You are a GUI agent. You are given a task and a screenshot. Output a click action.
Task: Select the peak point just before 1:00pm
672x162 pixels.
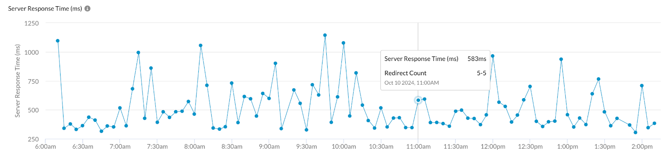point(561,59)
